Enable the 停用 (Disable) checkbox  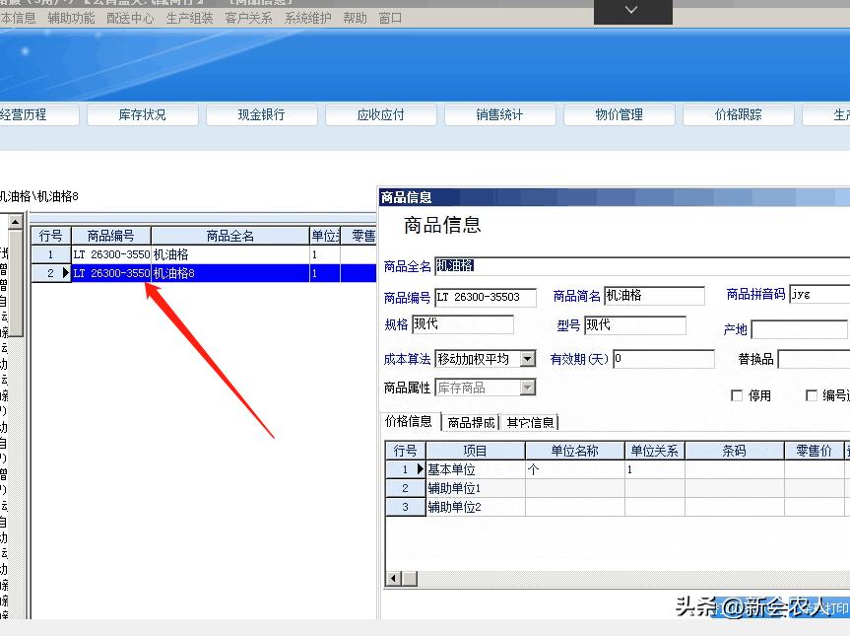pyautogui.click(x=735, y=394)
